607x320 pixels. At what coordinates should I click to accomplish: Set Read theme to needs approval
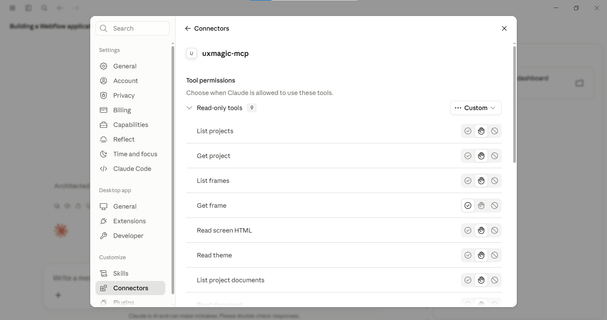pos(481,255)
